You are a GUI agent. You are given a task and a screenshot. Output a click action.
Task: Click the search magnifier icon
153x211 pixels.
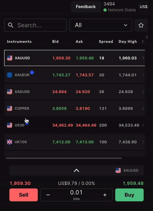pyautogui.click(x=10, y=25)
